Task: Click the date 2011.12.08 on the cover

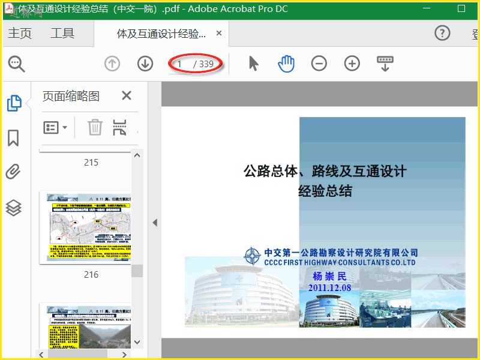Action: pos(329,288)
